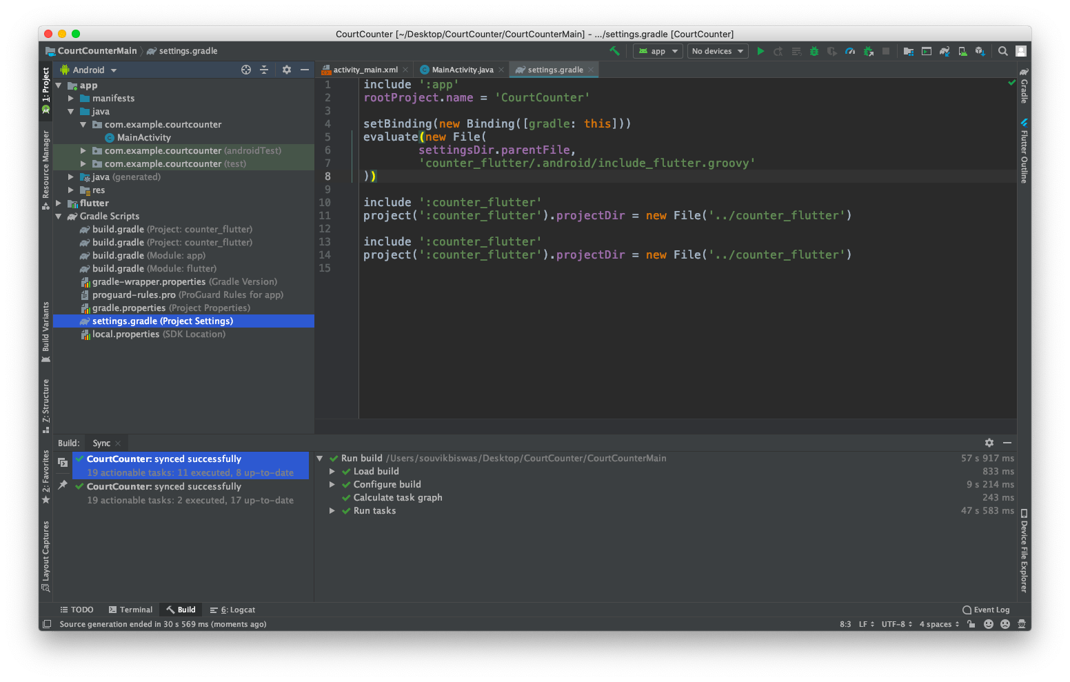Open the Gradle side panel tab
The width and height of the screenshot is (1070, 682).
tap(1024, 86)
